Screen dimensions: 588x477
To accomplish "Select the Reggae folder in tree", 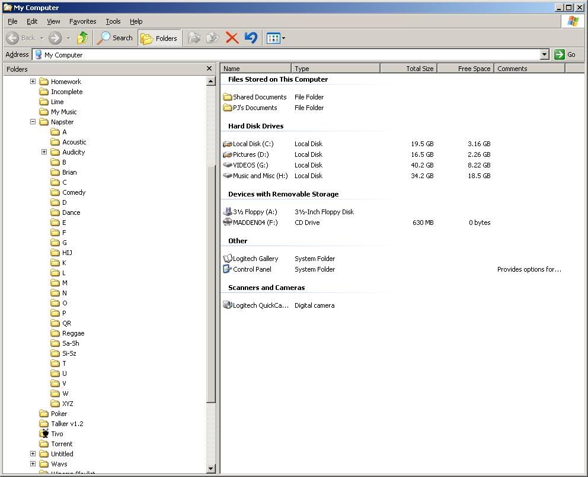I will tap(73, 333).
